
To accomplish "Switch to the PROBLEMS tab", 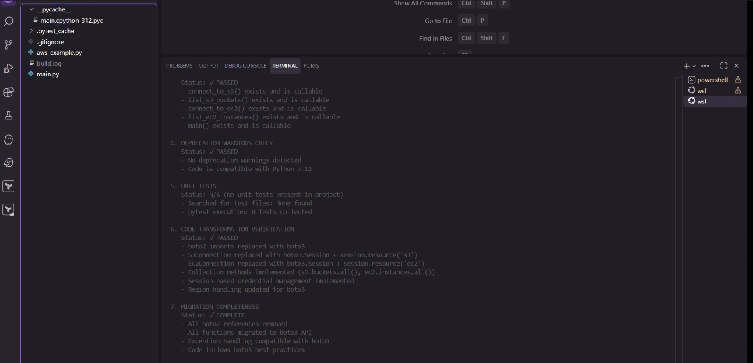I will (x=179, y=66).
